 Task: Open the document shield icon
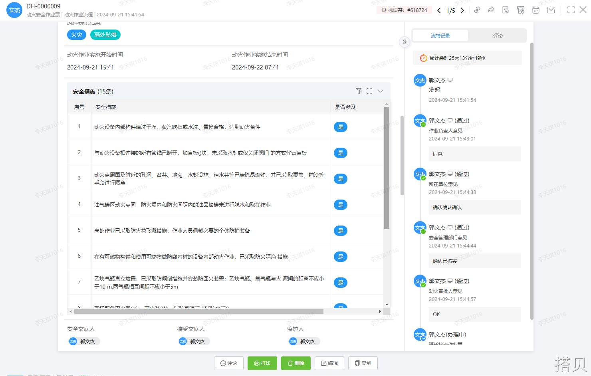click(506, 10)
